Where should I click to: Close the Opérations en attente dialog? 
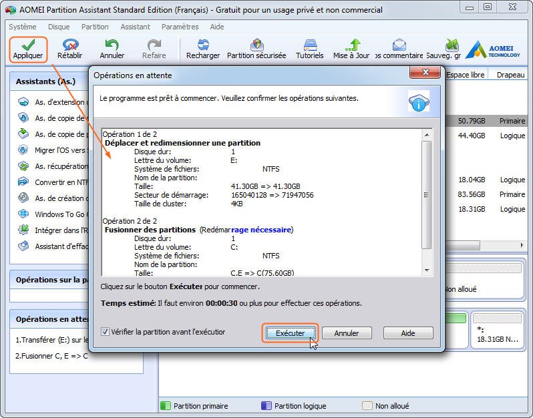(425, 72)
